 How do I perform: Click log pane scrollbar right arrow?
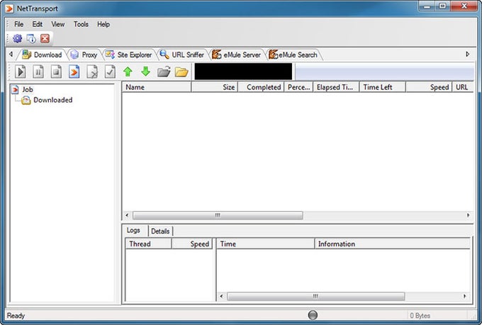click(464, 297)
